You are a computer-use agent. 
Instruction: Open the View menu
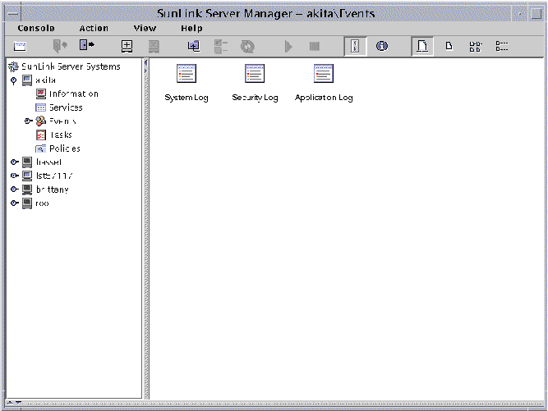(145, 28)
